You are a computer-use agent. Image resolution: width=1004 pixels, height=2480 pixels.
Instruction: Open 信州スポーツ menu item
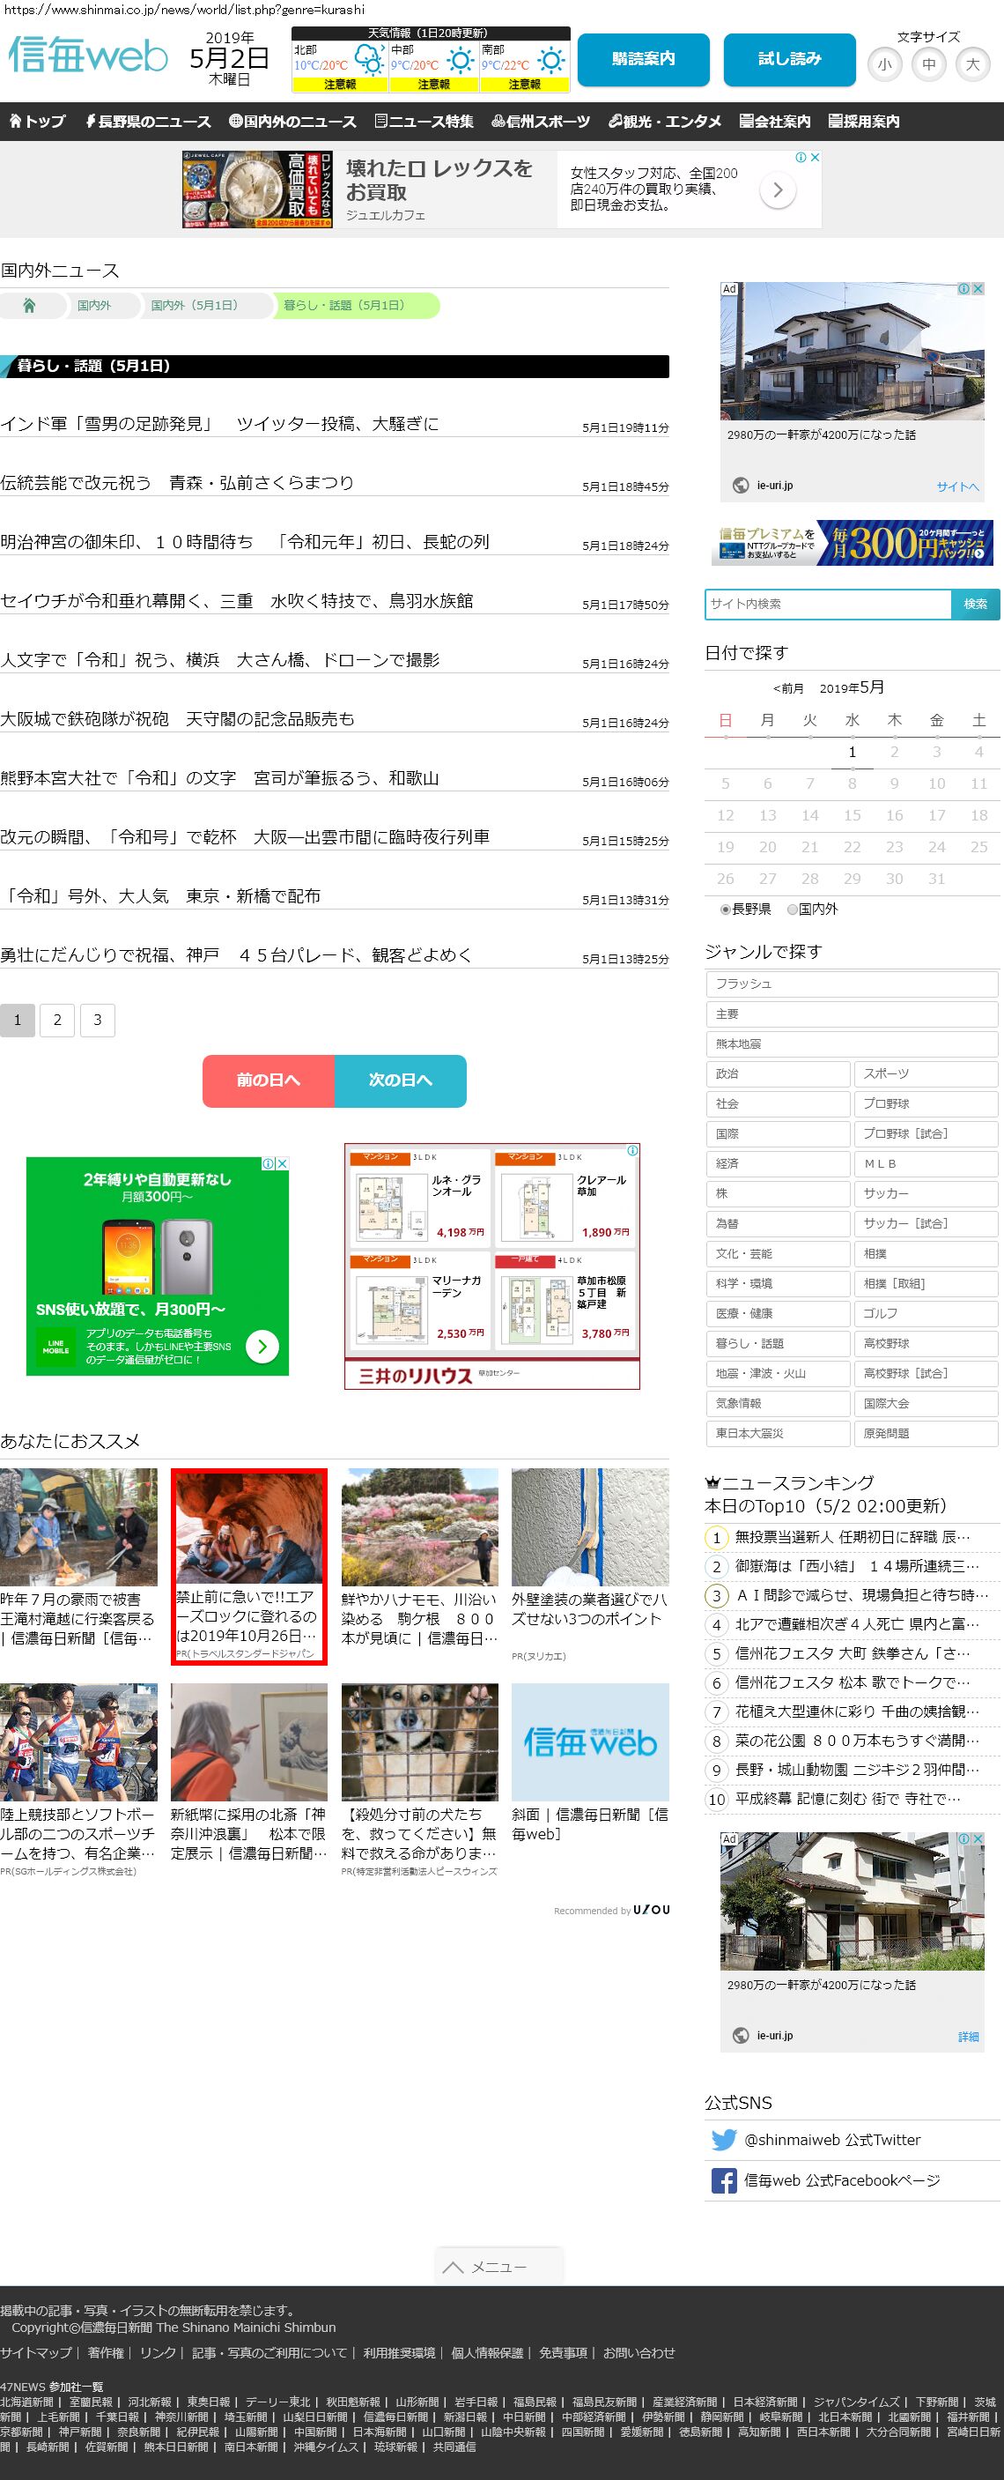click(541, 122)
